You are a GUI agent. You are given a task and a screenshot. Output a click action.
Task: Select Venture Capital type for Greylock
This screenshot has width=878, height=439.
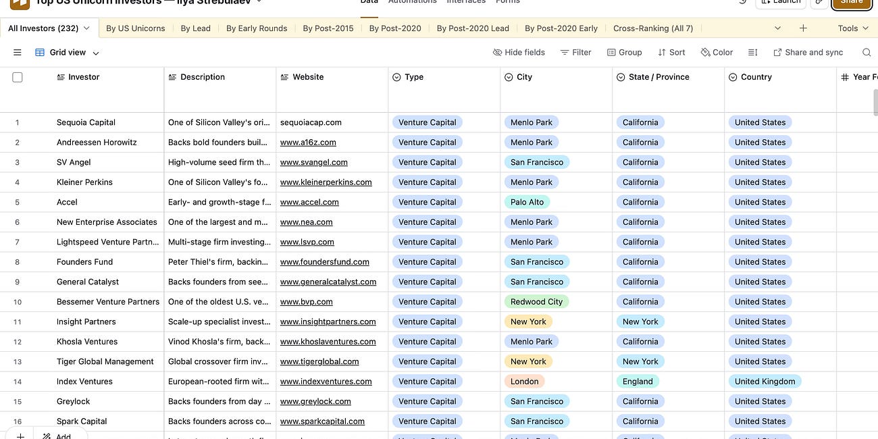coord(428,401)
